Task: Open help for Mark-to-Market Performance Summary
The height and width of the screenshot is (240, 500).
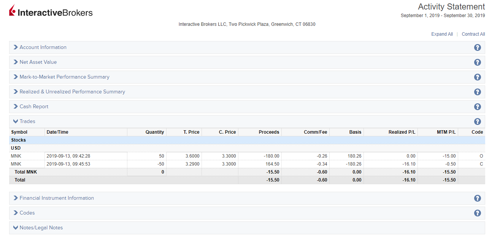Action: tap(478, 77)
